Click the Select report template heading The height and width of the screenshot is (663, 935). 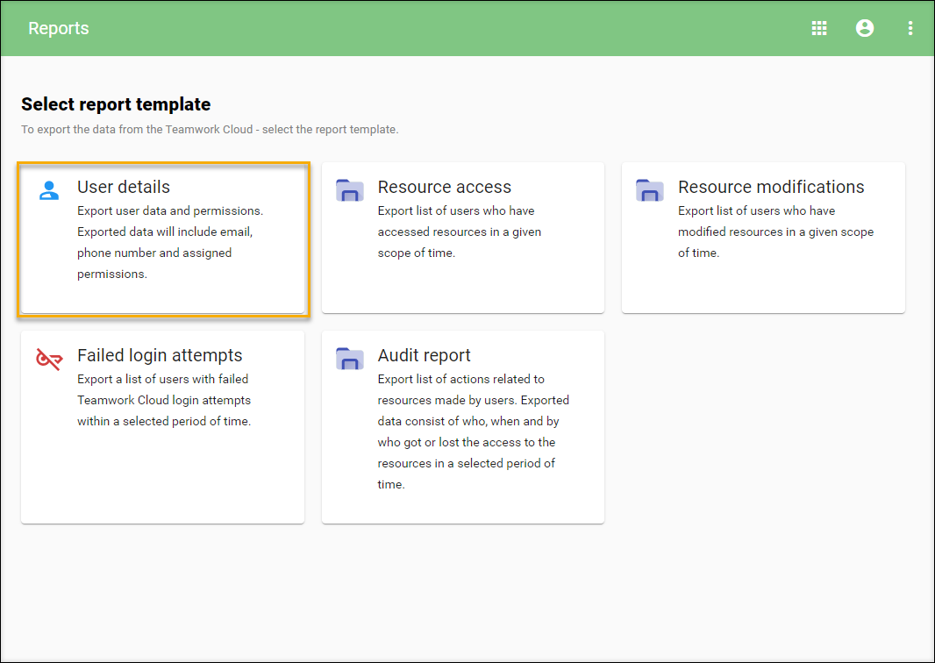pos(116,104)
